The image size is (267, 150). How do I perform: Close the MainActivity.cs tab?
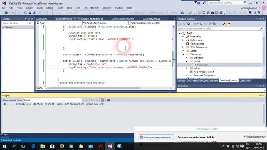click(x=78, y=19)
